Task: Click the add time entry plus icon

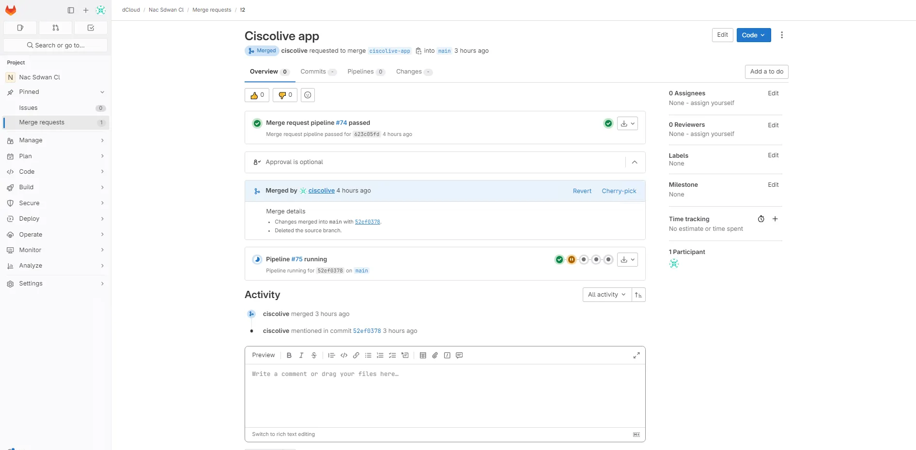Action: point(775,219)
